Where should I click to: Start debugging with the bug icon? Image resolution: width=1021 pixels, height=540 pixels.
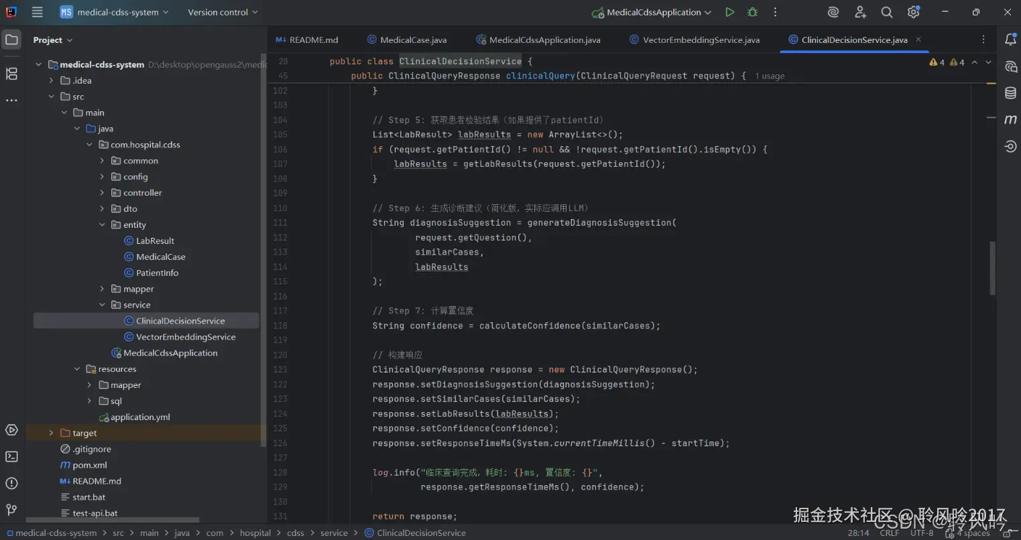pyautogui.click(x=752, y=12)
